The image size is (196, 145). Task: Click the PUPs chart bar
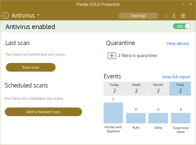(x=136, y=118)
